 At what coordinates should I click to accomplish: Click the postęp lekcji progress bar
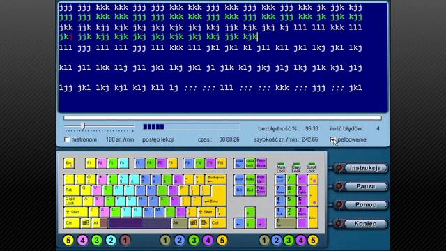(x=191, y=127)
